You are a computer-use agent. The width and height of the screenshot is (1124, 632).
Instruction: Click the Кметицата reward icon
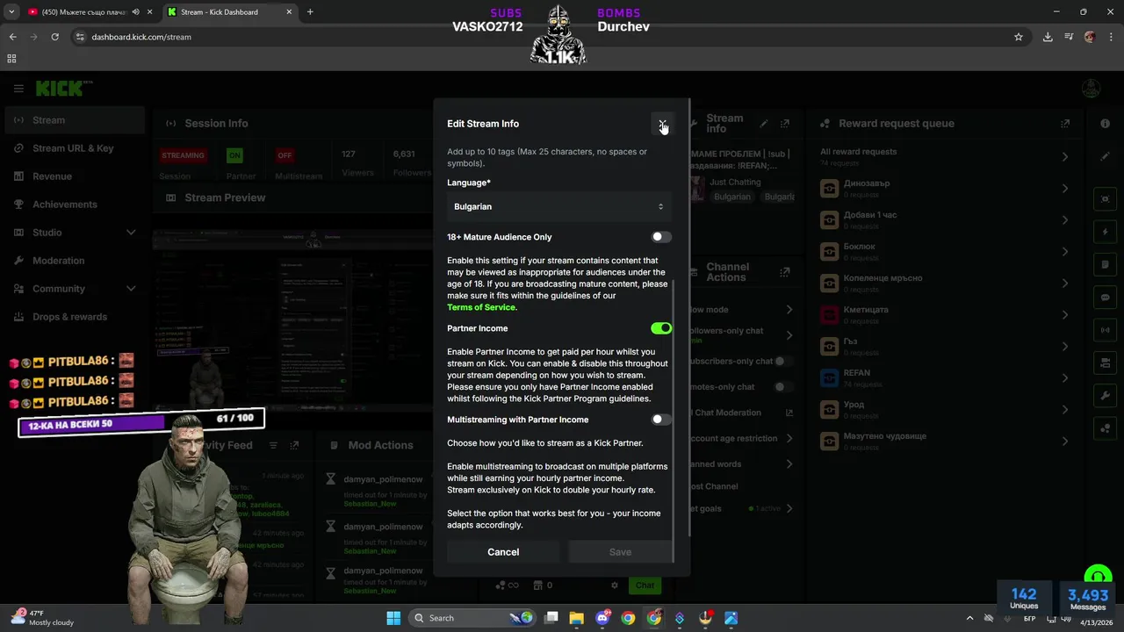[829, 315]
